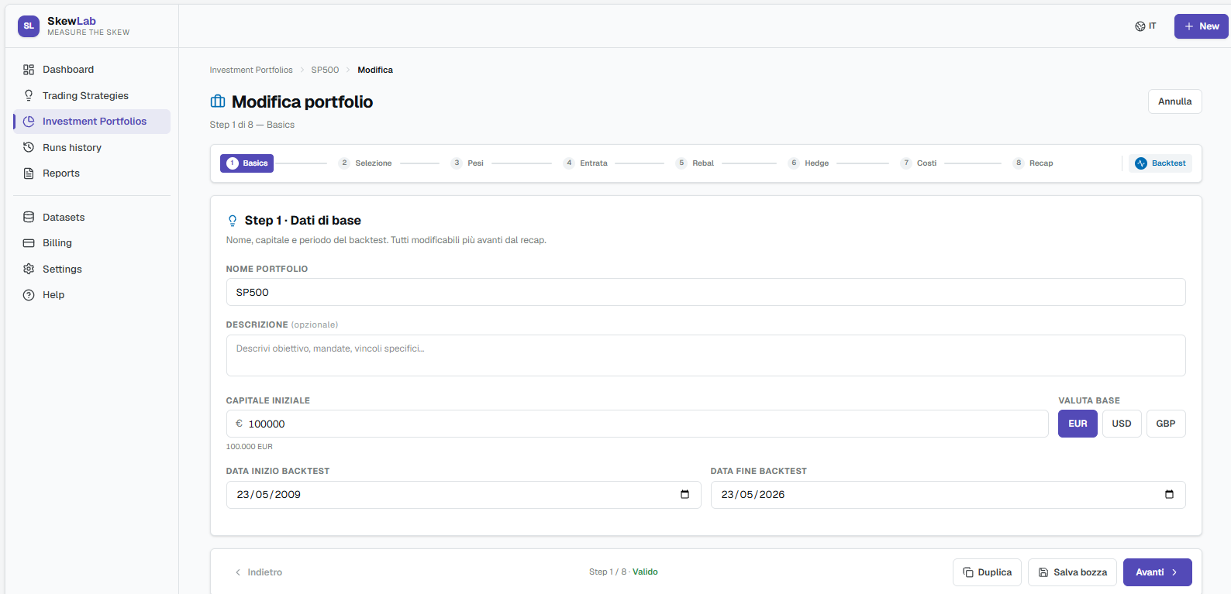The width and height of the screenshot is (1231, 594).
Task: Click the euro symbol in capital field
Action: coord(239,424)
